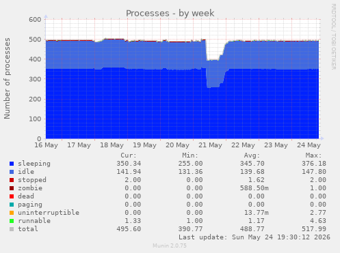This screenshot has height=253, width=340.
Task: Click the 'runnable' legend label
Action: (34, 221)
